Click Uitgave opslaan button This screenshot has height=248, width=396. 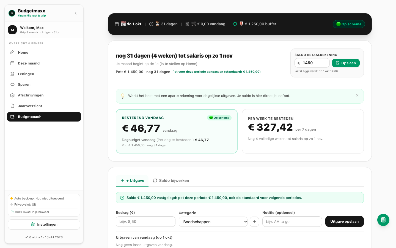pos(345,222)
